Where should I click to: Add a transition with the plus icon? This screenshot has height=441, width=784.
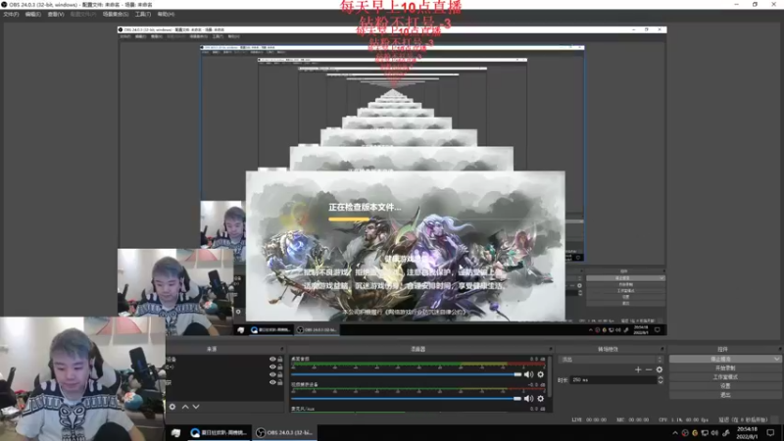(638, 369)
